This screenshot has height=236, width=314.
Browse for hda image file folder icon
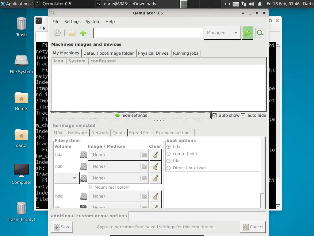[x=144, y=155]
